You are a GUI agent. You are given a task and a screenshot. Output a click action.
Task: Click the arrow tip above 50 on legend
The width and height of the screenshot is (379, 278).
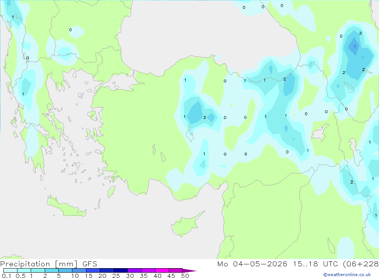pos(189,270)
